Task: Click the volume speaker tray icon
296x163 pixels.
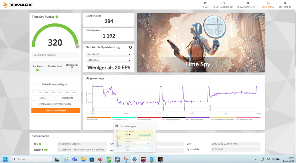Action: 273,160
